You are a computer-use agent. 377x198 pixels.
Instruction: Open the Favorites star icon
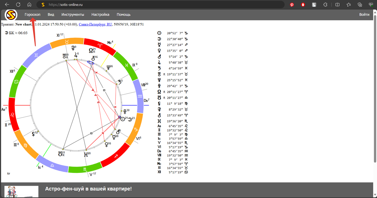[349, 5]
